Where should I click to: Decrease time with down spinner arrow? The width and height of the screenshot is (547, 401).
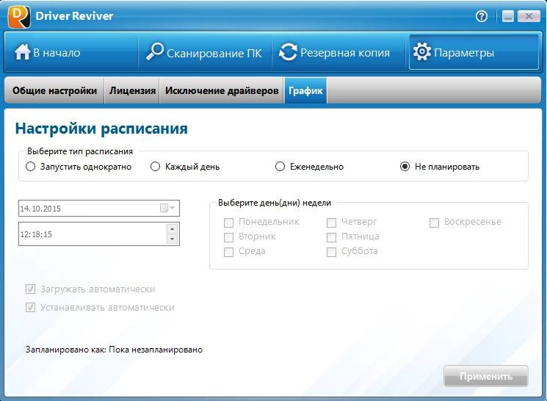(x=172, y=239)
